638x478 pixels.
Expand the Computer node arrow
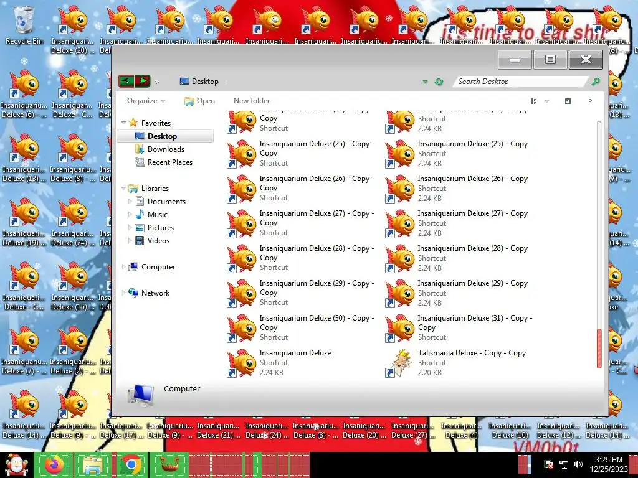click(124, 266)
